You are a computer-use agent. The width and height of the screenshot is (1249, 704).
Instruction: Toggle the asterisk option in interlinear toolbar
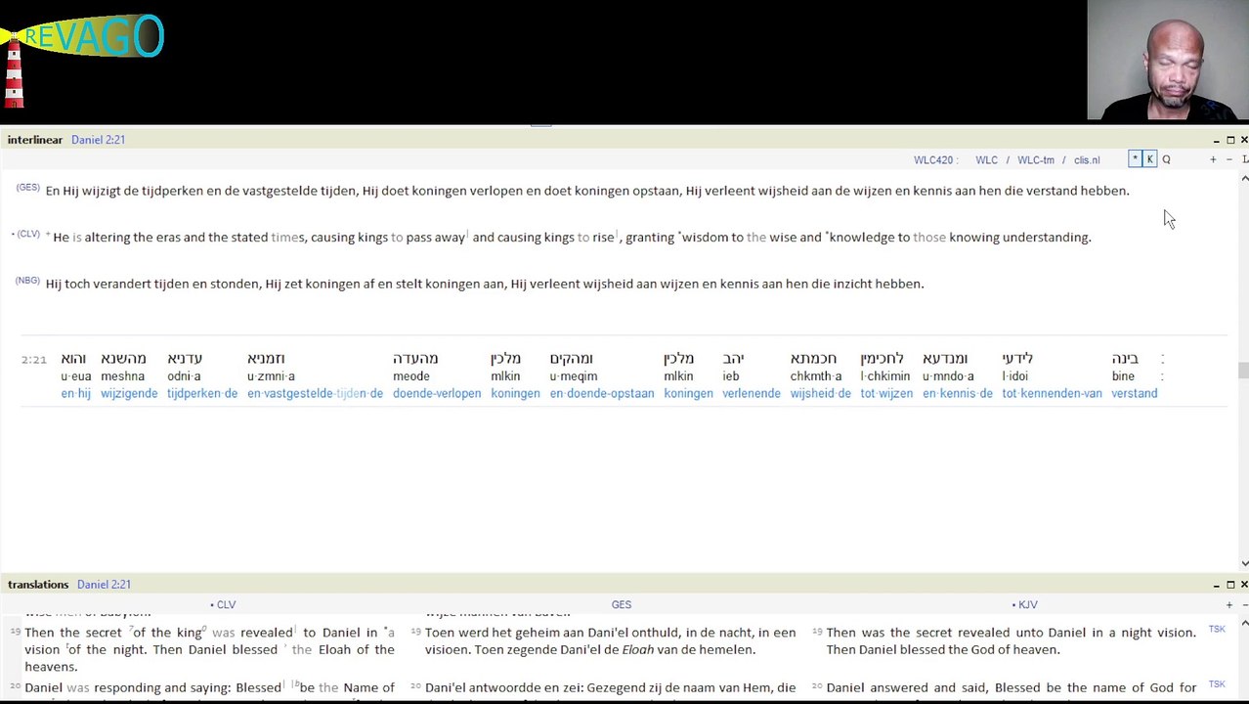coord(1135,159)
